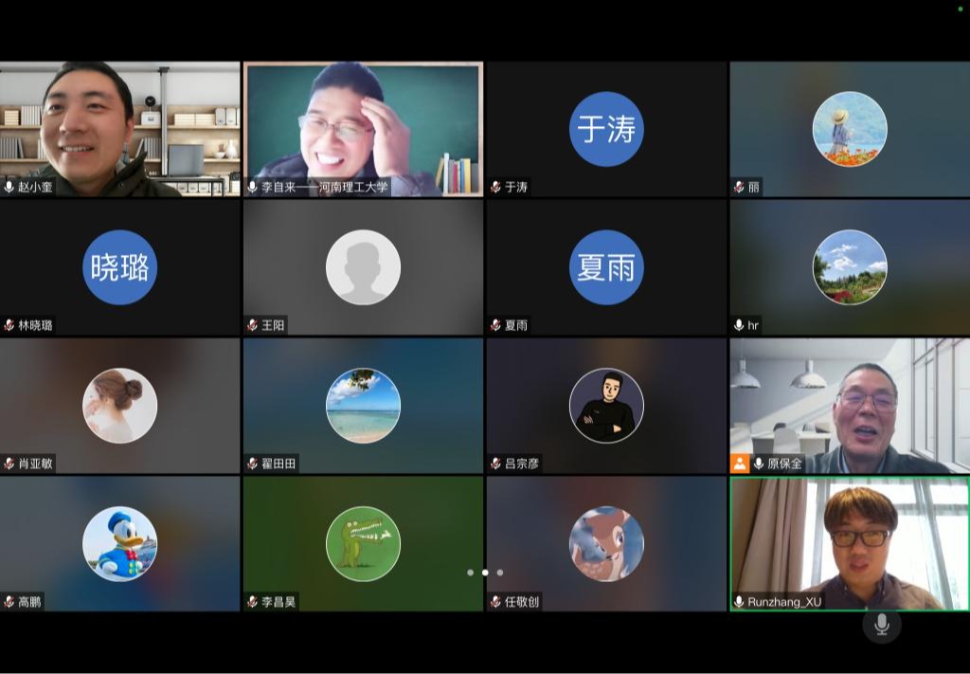Click the mic icon next to hr
The width and height of the screenshot is (970, 674).
[739, 325]
